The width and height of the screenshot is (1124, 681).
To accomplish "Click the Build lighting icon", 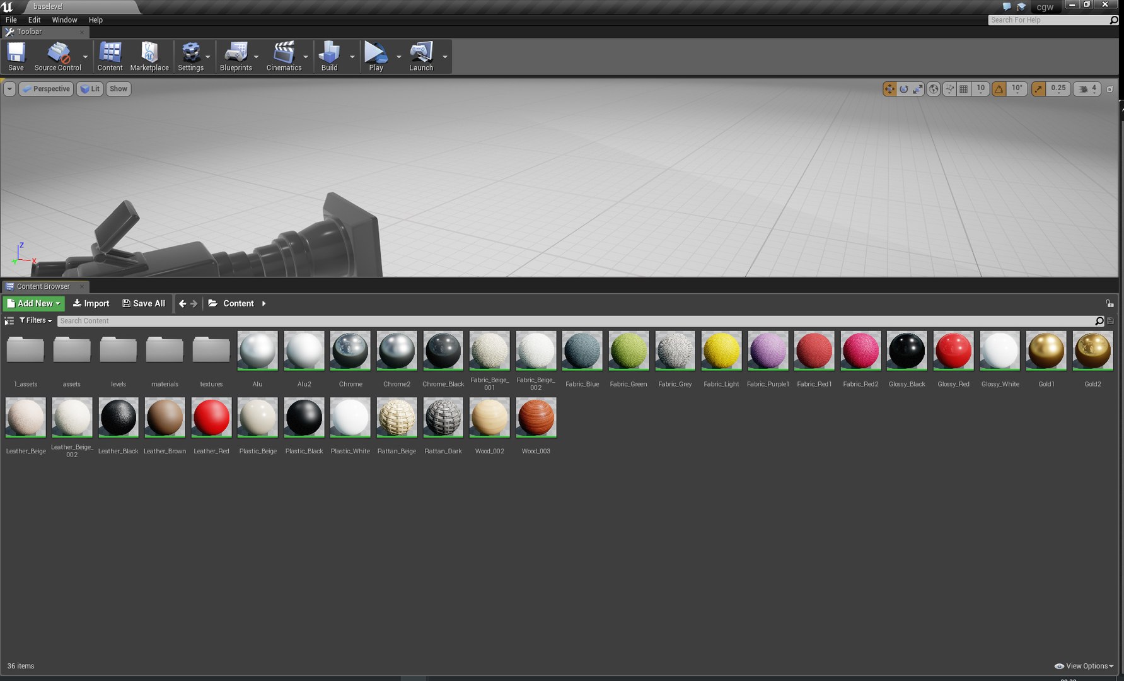I will pos(329,56).
